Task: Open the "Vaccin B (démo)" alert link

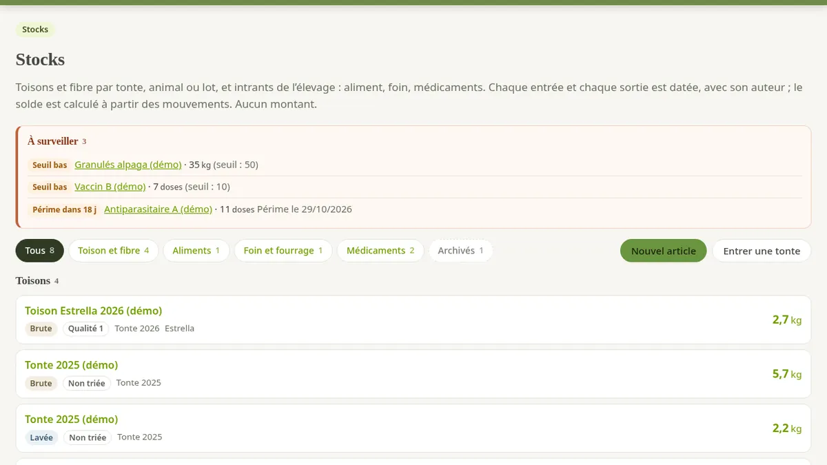Action: click(110, 187)
